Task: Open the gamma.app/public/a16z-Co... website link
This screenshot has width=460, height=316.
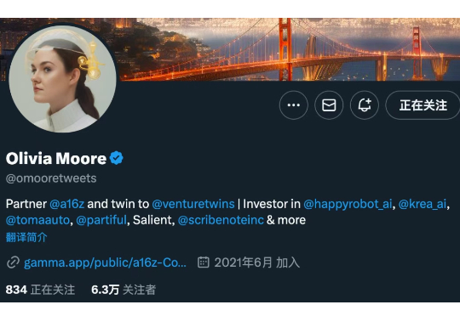Action: [x=105, y=262]
